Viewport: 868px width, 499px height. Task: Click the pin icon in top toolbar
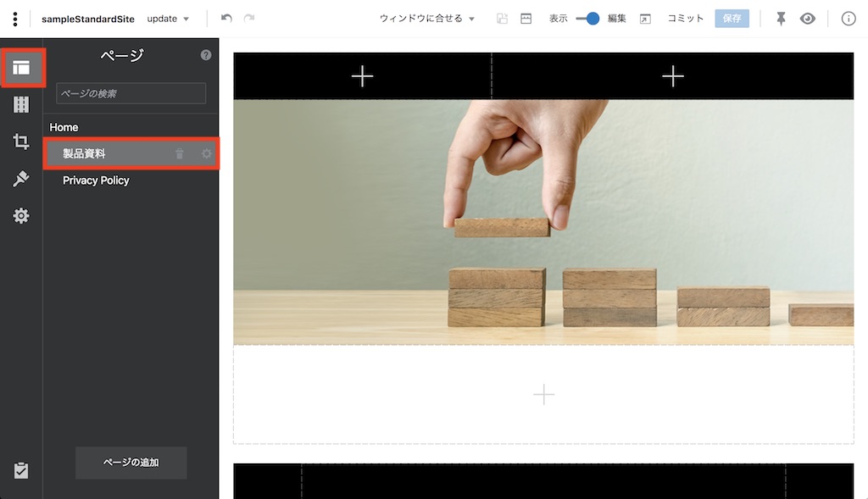pos(782,19)
